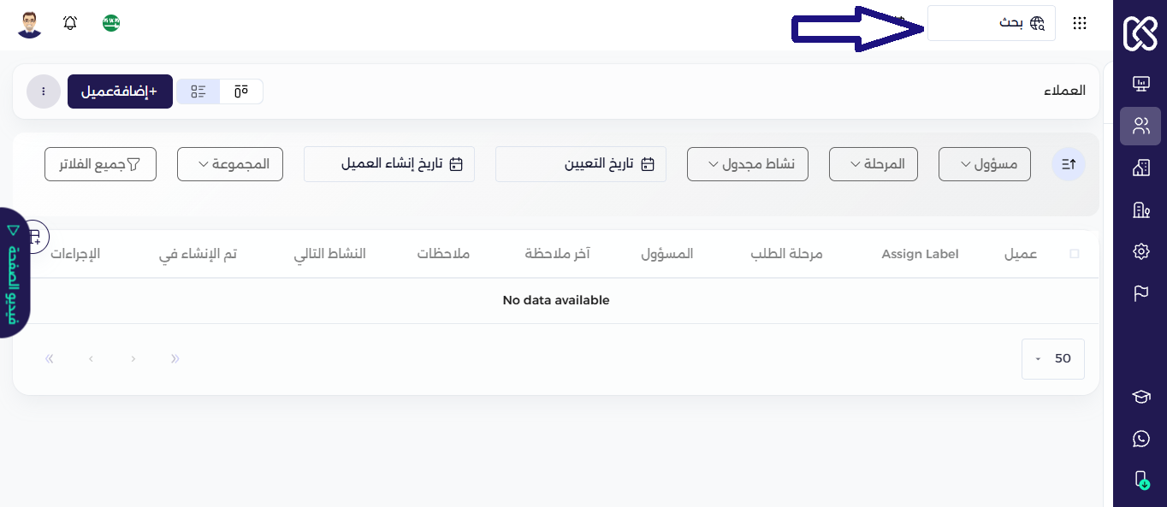The height and width of the screenshot is (507, 1167).
Task: Tick the select-all checkbox in table header
Action: tap(1075, 254)
